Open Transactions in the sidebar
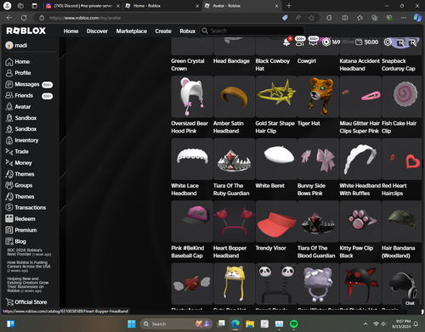This screenshot has width=425, height=332. pyautogui.click(x=25, y=207)
